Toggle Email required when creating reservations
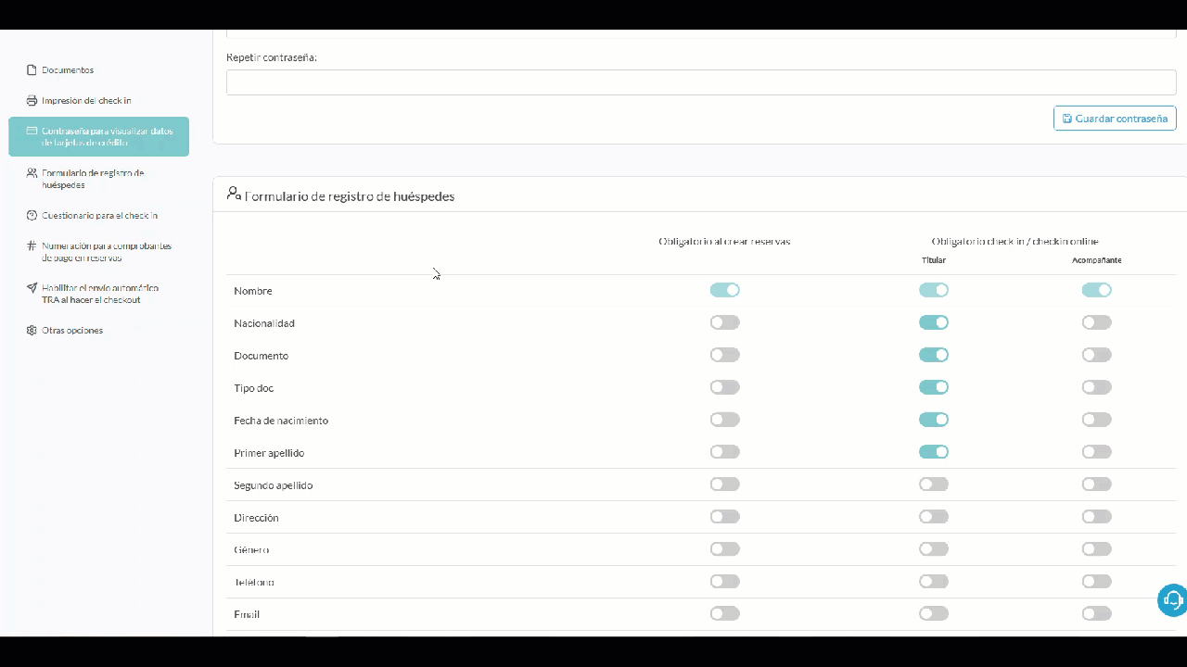This screenshot has height=667, width=1187. point(724,613)
